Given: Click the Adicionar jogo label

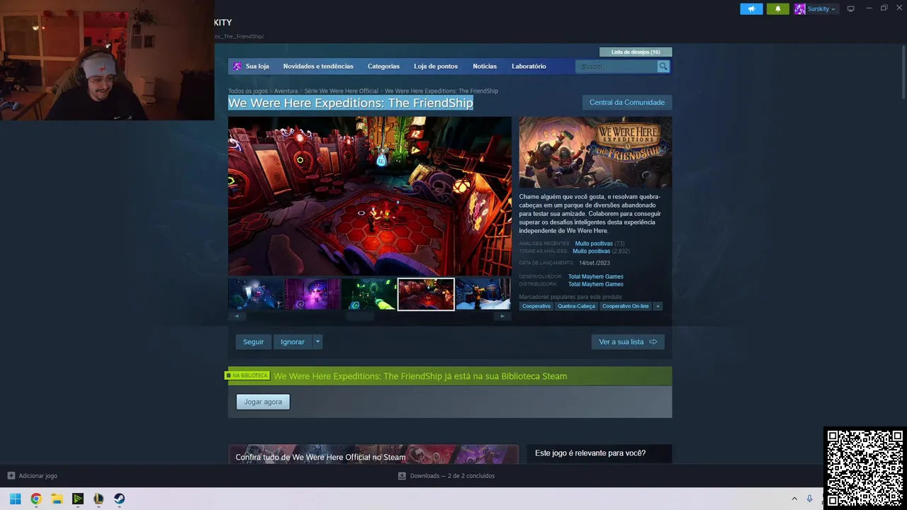Looking at the screenshot, I should tap(38, 476).
